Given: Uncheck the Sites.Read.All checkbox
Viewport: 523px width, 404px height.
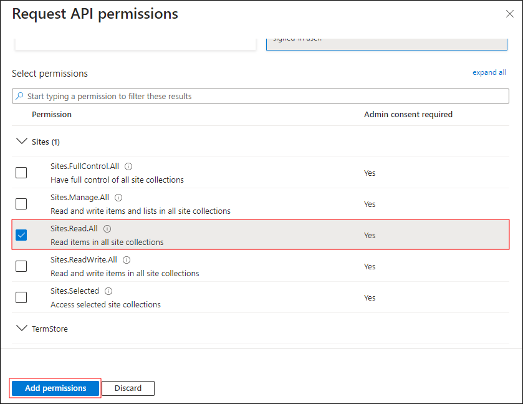Looking at the screenshot, I should coord(21,235).
